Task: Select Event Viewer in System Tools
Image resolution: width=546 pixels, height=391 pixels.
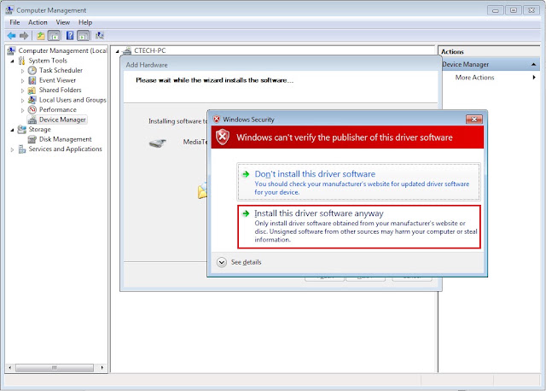Action: [57, 80]
